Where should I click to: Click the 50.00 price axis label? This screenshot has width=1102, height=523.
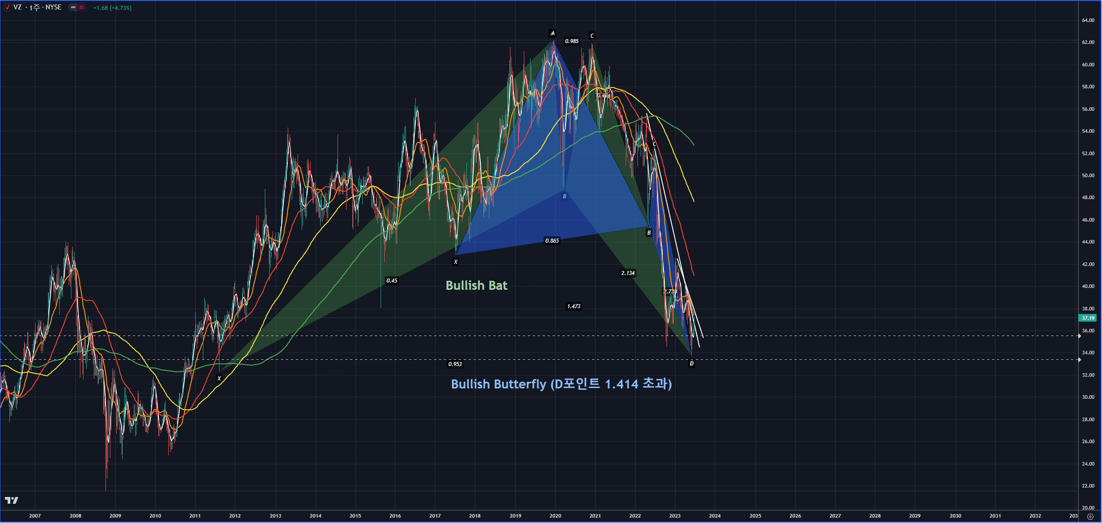1088,175
